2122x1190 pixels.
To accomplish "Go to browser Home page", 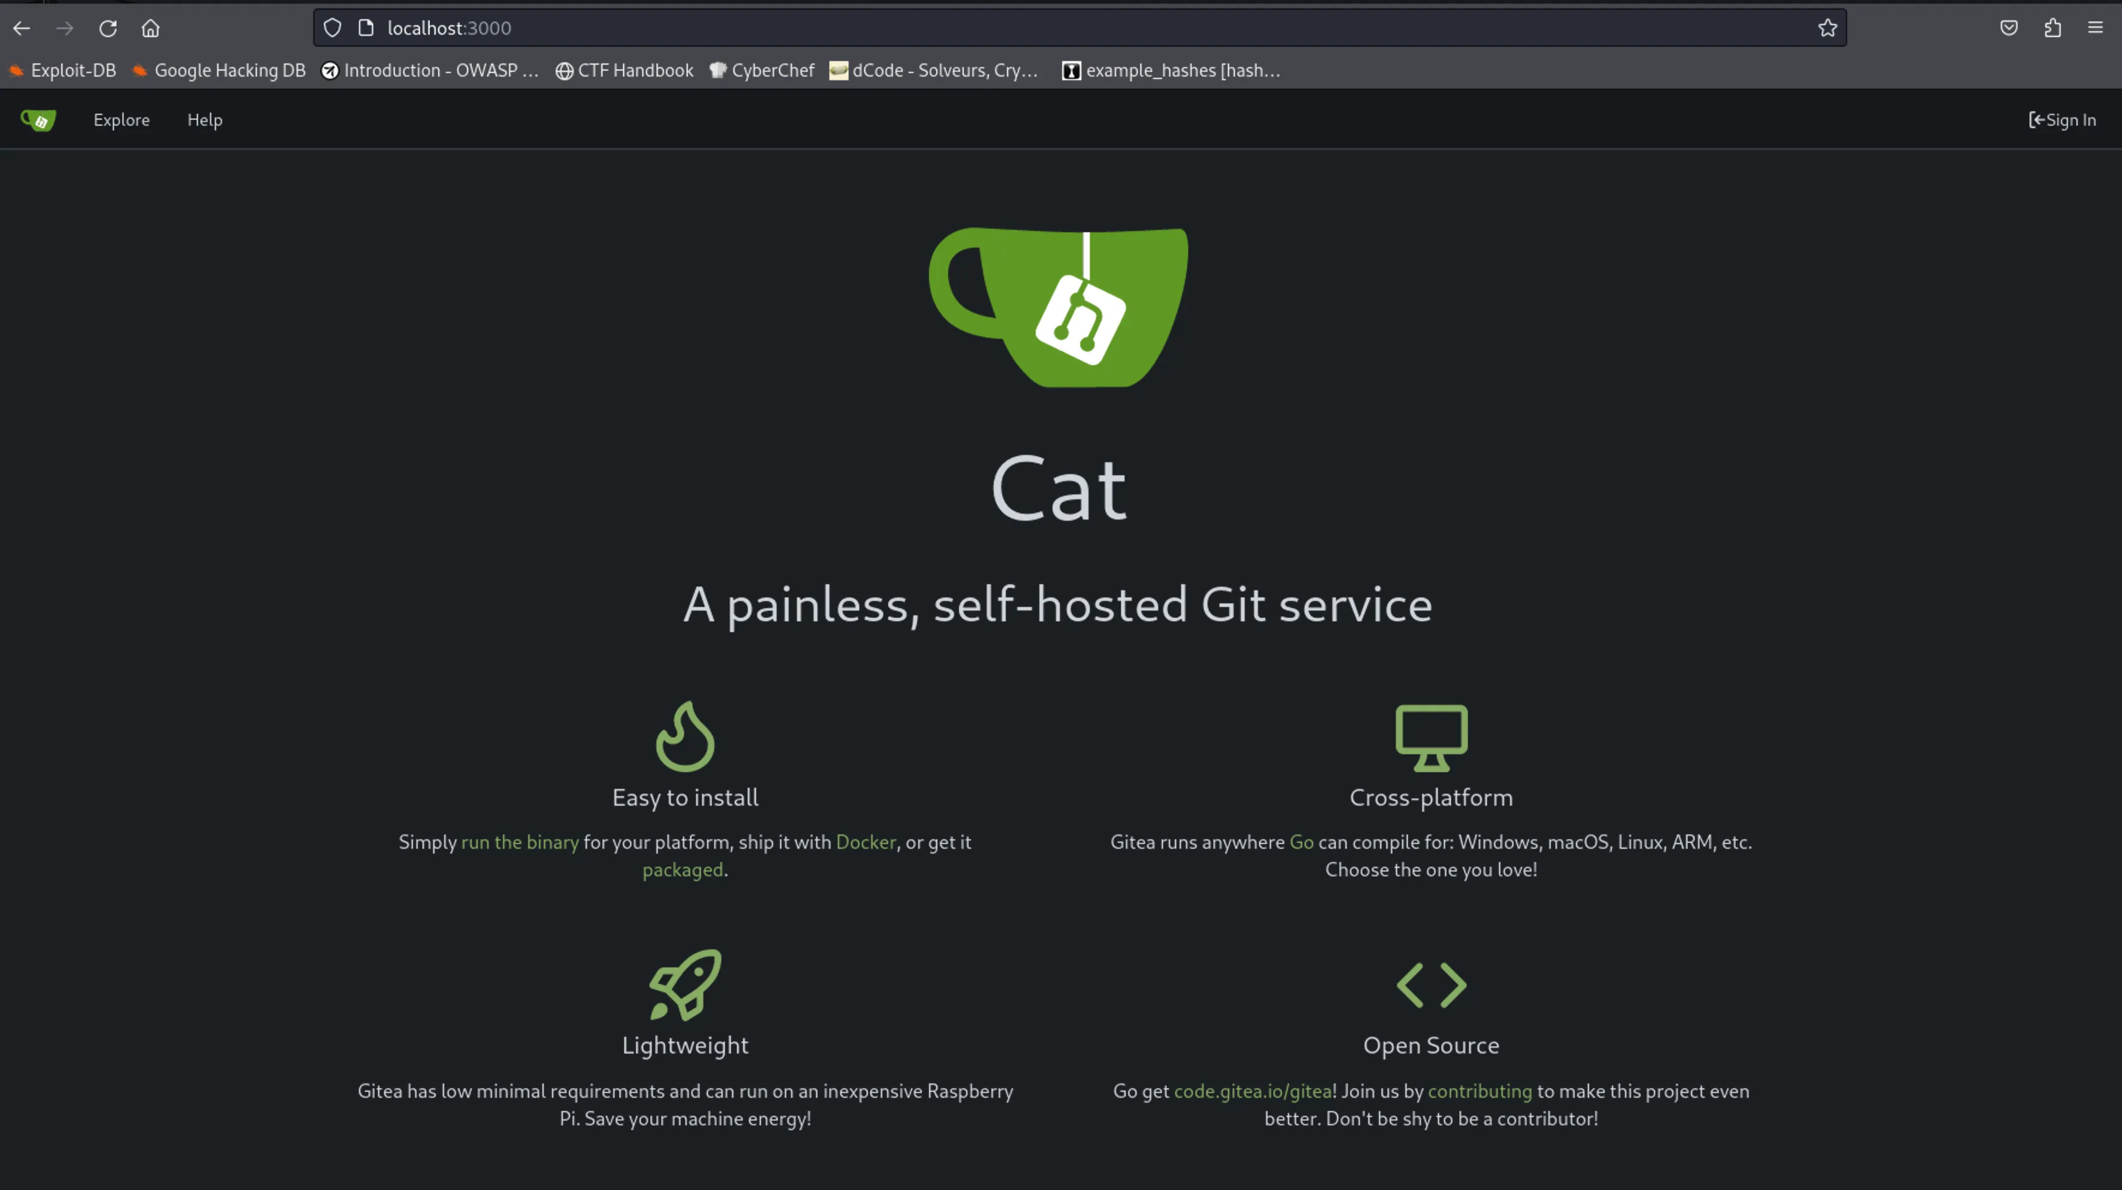I will 151,28.
